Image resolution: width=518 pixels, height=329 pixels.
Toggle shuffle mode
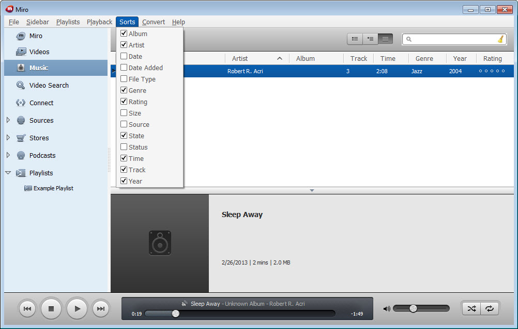point(471,308)
